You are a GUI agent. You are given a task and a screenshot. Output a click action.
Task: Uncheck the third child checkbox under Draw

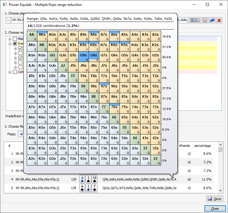pos(21,58)
